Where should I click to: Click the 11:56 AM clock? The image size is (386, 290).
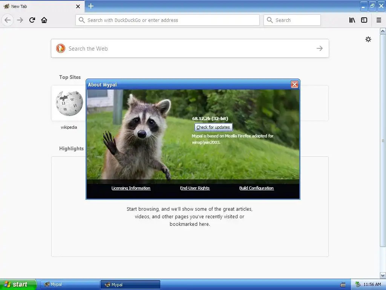tap(372, 284)
